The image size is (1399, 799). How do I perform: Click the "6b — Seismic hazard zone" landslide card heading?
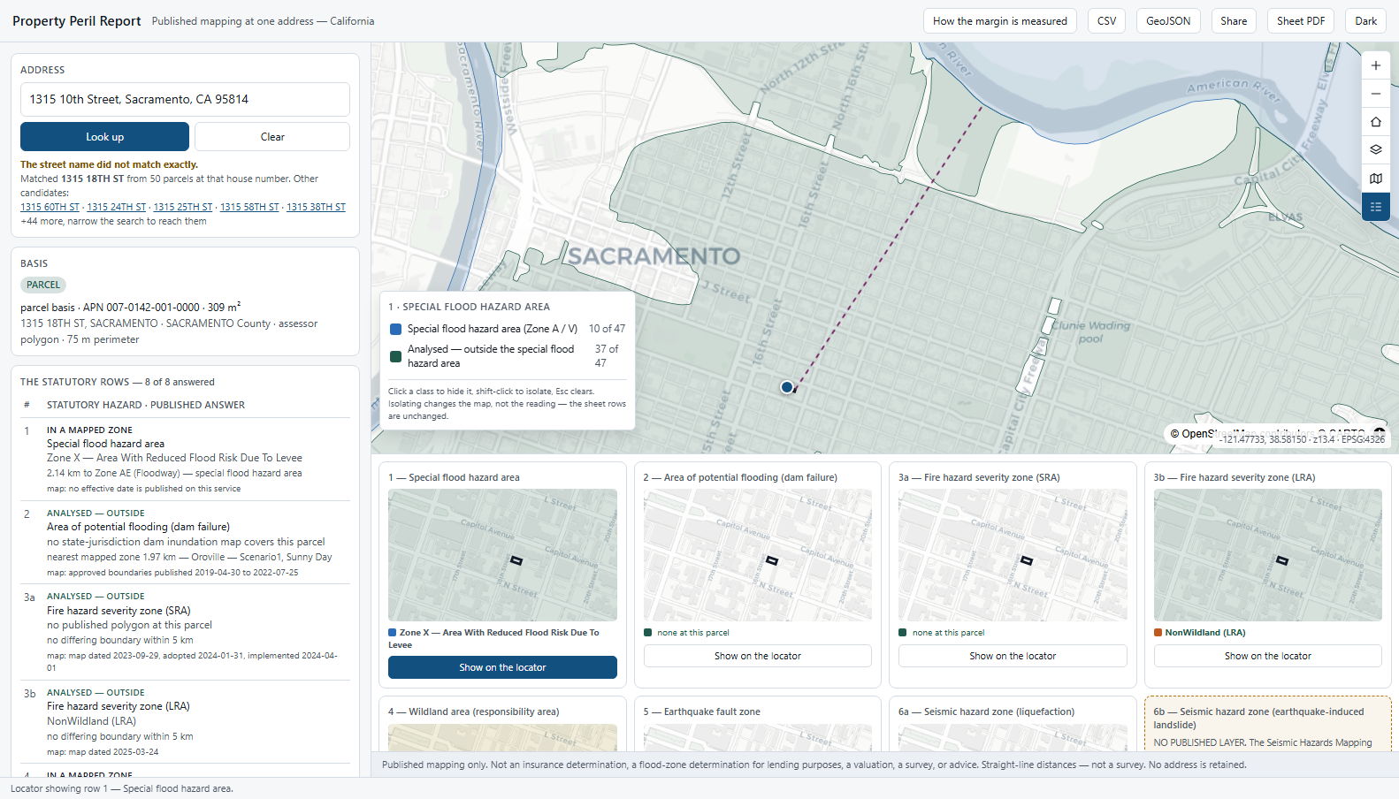click(1259, 718)
